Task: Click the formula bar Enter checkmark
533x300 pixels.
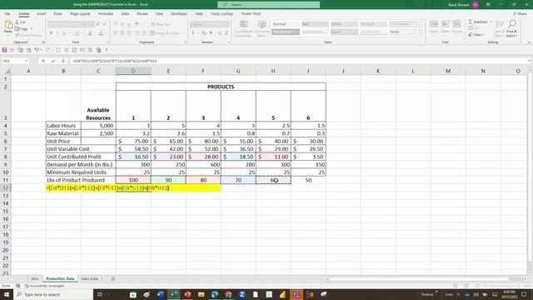Action: [x=53, y=61]
